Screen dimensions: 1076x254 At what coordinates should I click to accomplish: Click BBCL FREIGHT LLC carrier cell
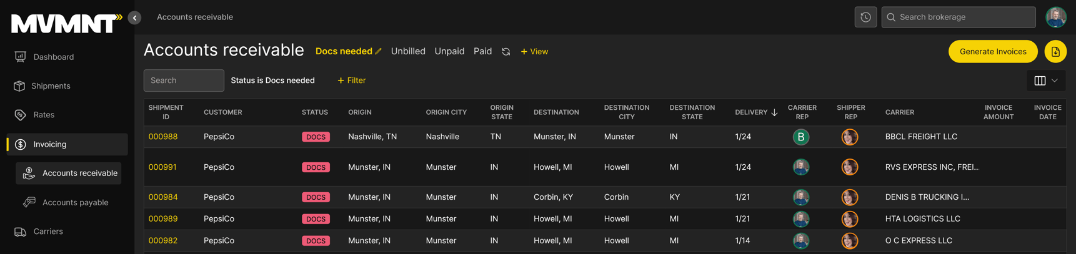click(x=921, y=137)
